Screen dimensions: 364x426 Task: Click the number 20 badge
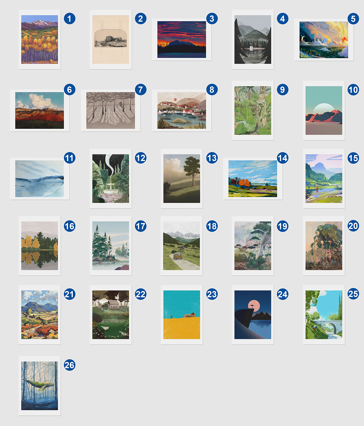pos(353,226)
